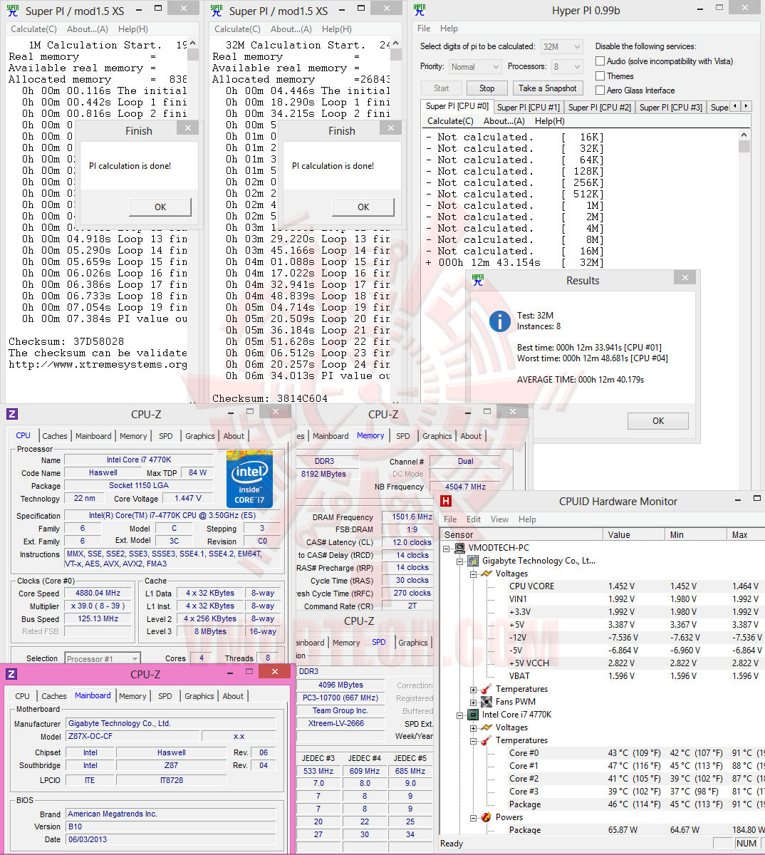This screenshot has height=855, width=765.
Task: Click the Stop button in Hyper PI
Action: pos(486,88)
